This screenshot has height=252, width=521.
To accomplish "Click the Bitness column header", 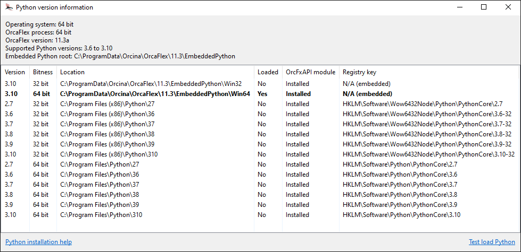I will click(x=42, y=72).
